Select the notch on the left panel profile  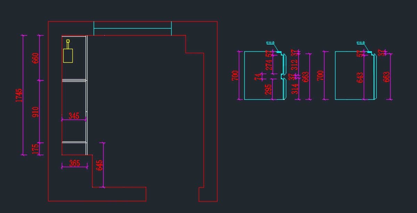[x=282, y=75]
